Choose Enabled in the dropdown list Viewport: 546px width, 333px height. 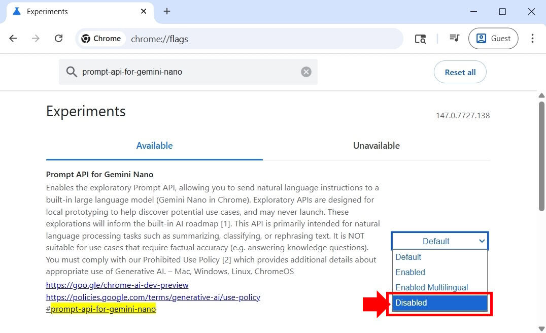(x=440, y=272)
